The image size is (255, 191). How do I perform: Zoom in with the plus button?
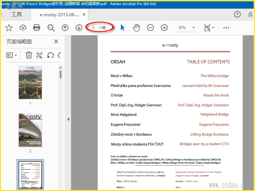point(164,28)
